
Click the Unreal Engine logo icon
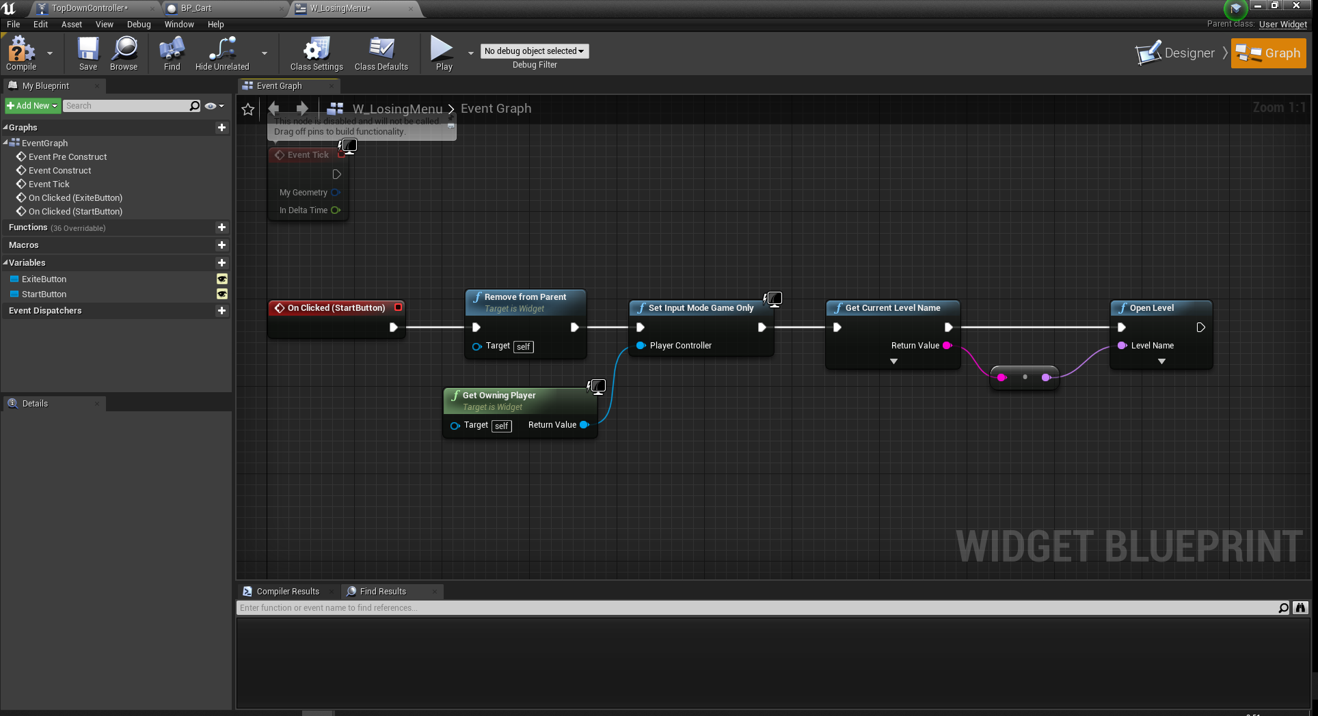9,8
